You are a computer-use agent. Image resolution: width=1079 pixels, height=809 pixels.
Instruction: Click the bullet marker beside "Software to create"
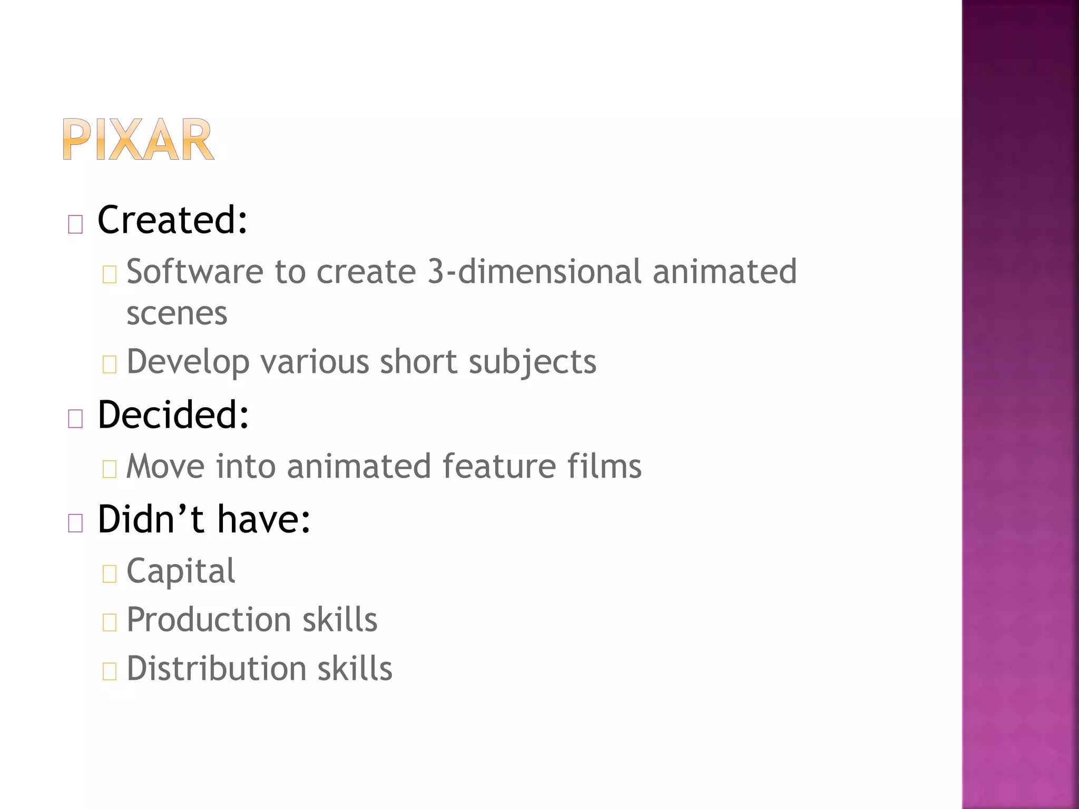(x=109, y=275)
